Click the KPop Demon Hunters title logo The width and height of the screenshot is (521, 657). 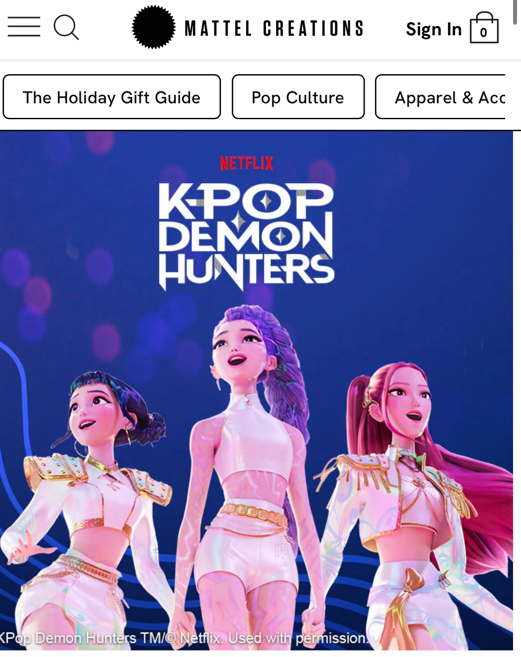(246, 236)
